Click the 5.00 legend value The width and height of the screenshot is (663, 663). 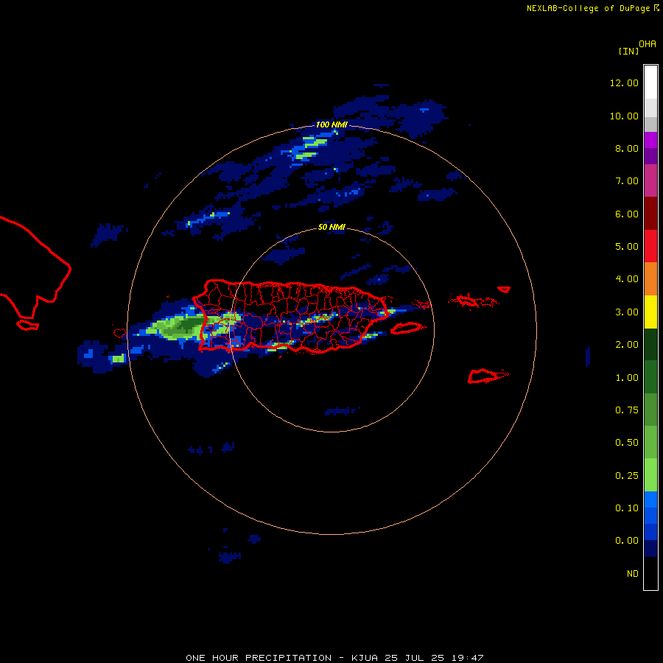(627, 247)
